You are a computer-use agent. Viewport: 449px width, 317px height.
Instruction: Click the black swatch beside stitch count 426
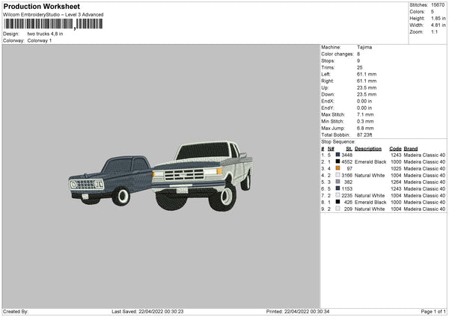click(338, 202)
